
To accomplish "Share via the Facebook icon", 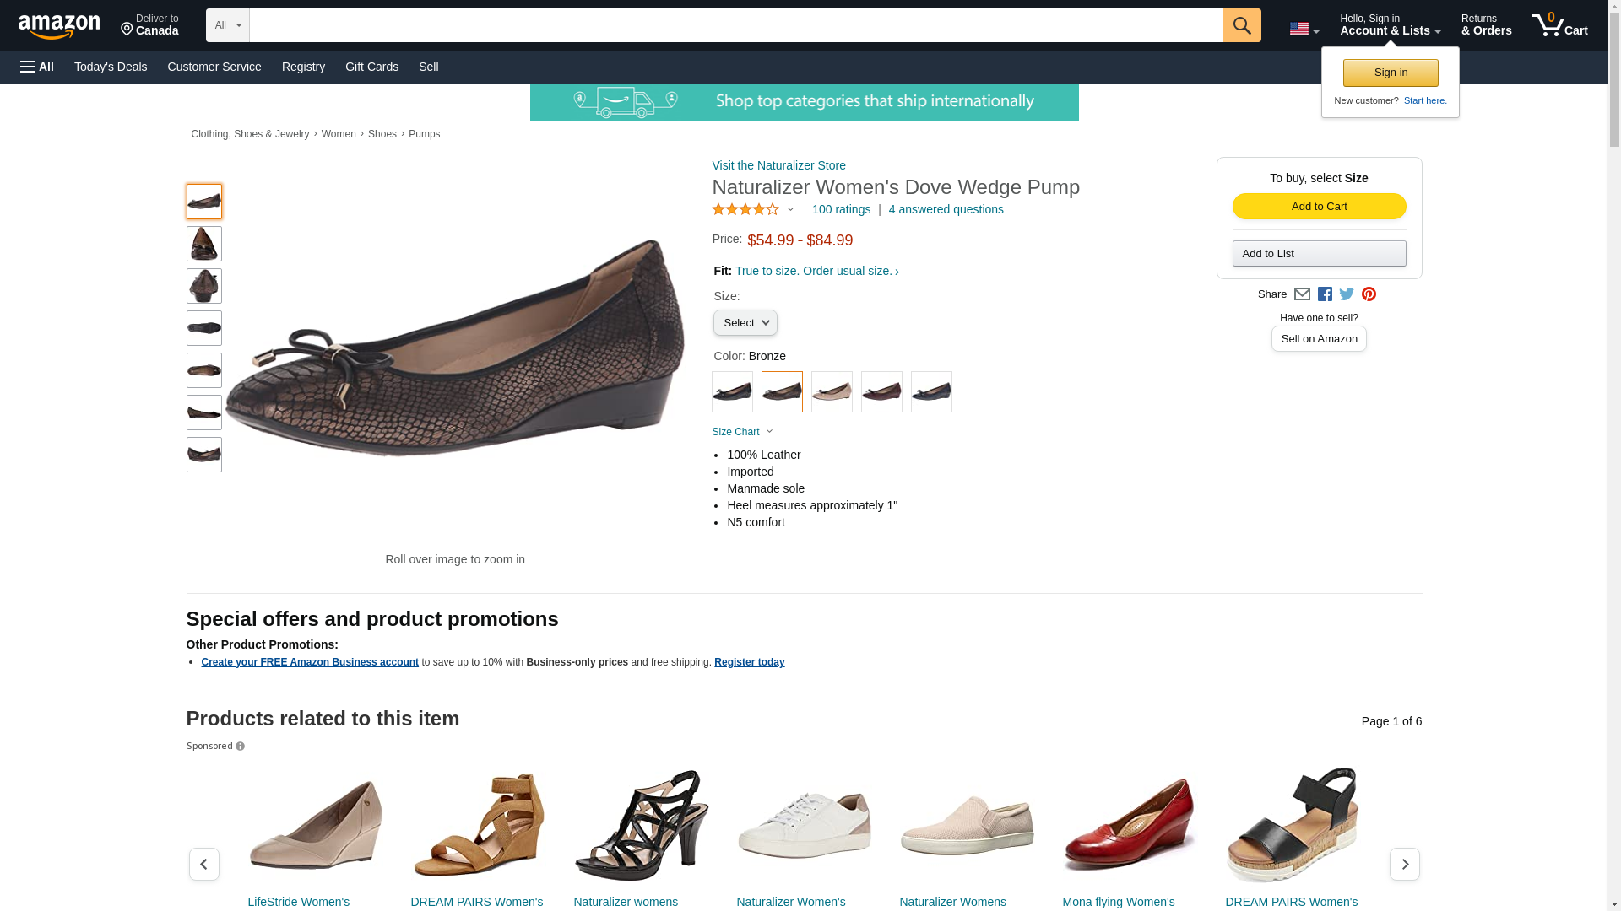I will pyautogui.click(x=1325, y=294).
